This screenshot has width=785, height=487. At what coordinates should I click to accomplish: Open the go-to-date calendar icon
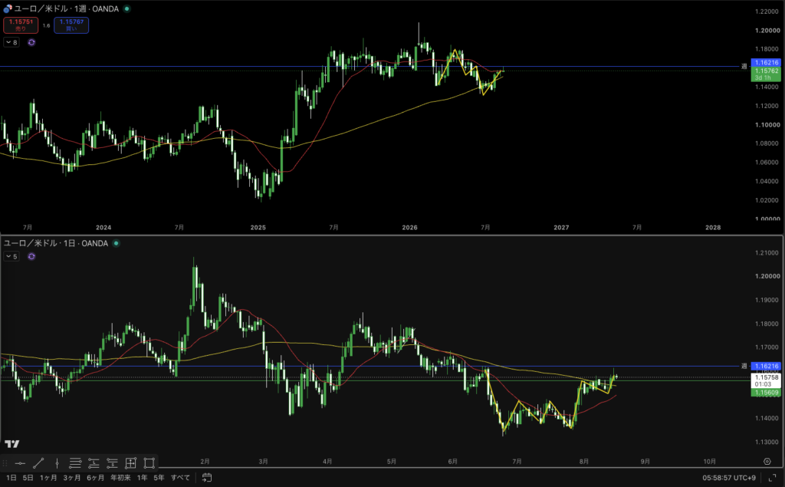[x=207, y=478]
